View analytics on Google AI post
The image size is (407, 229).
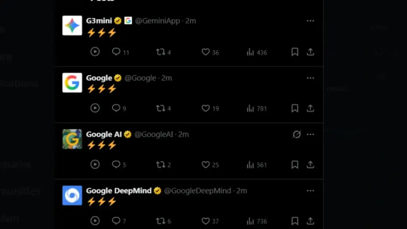[250, 165]
